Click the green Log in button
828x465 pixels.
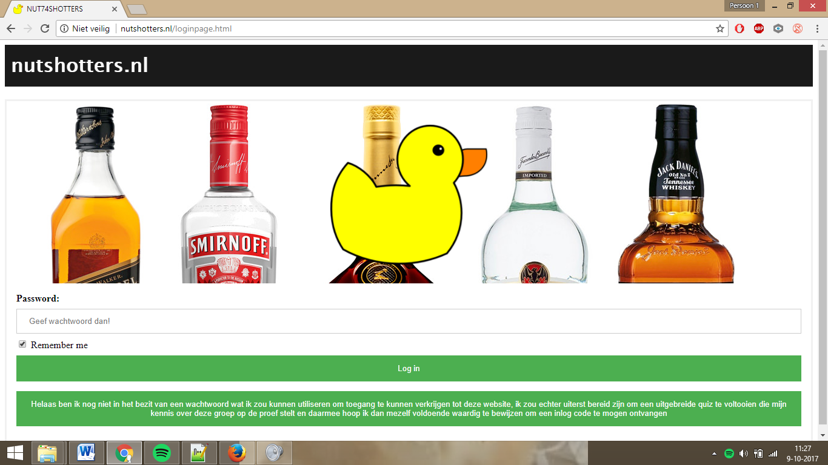tap(409, 368)
